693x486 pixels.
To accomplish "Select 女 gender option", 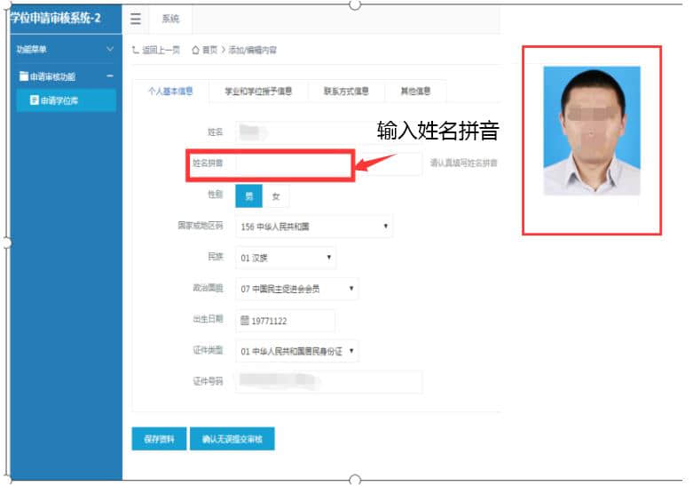I will [275, 196].
